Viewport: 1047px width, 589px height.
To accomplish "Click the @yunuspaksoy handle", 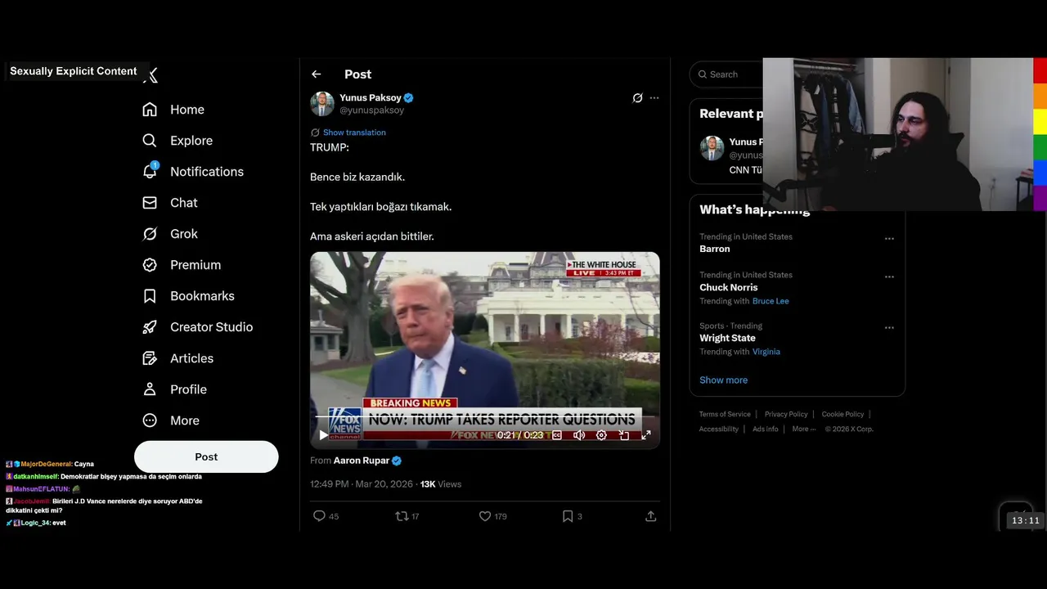I will point(372,110).
